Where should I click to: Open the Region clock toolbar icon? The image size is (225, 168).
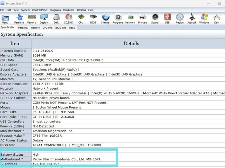180,19
